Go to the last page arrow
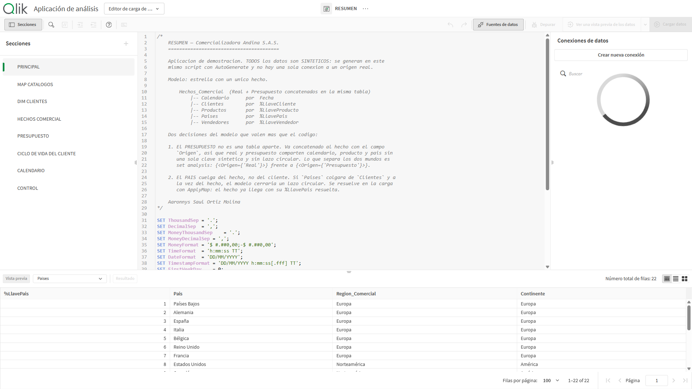 click(x=685, y=380)
